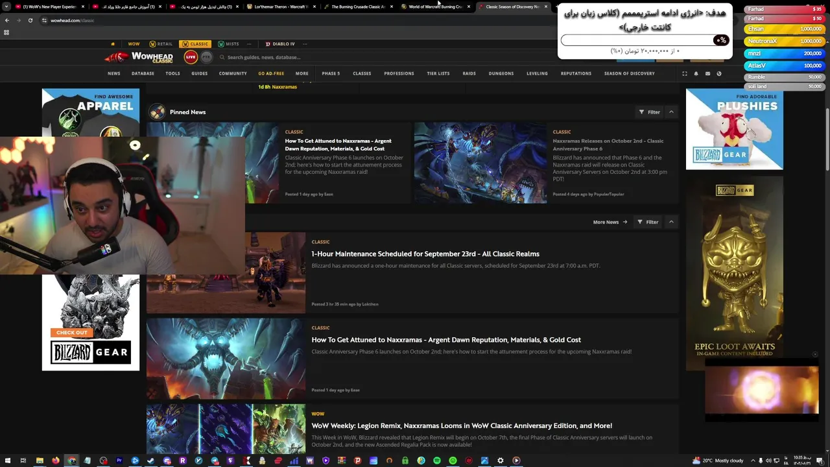Click the Naxxramas Releases article thumbnail
The image size is (830, 467).
[480, 163]
